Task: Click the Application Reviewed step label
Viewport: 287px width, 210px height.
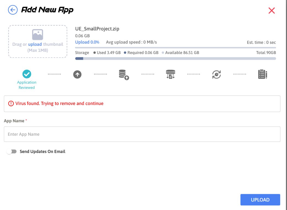Action: pyautogui.click(x=27, y=85)
